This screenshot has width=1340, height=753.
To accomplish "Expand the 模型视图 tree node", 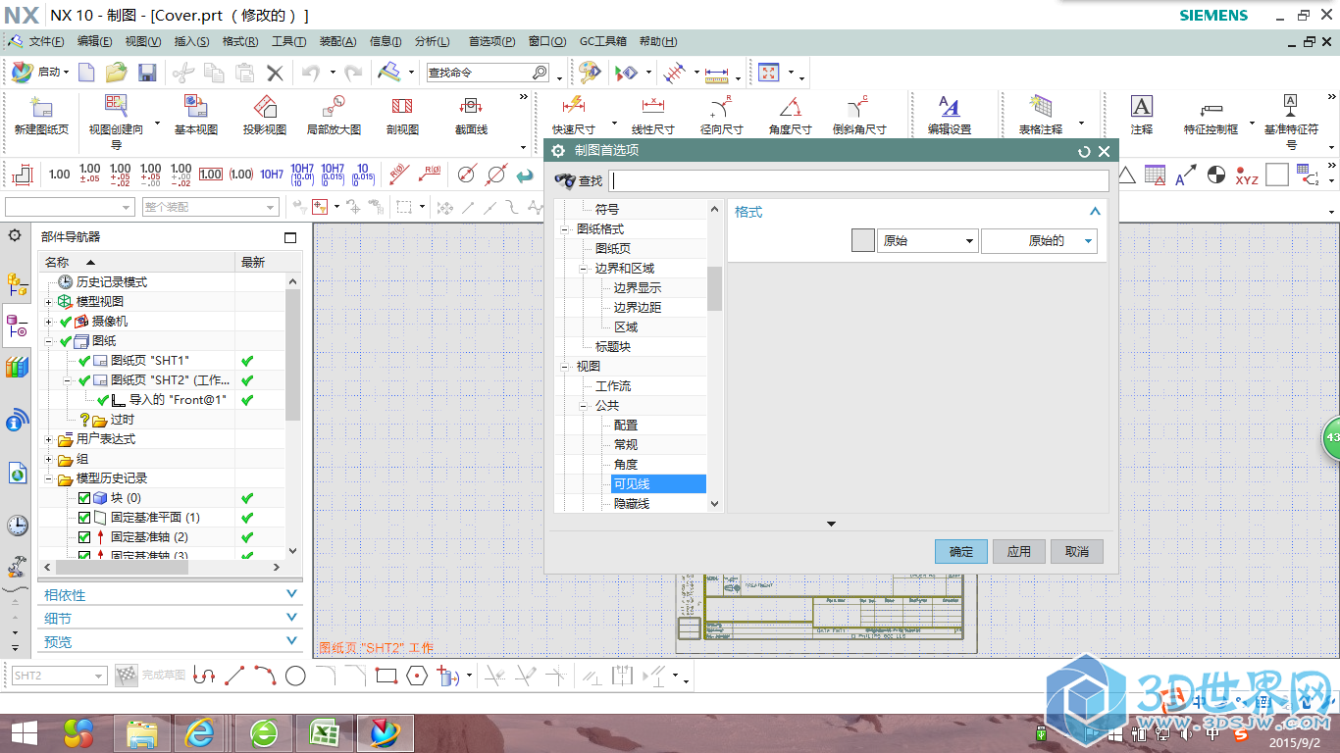I will 48,302.
